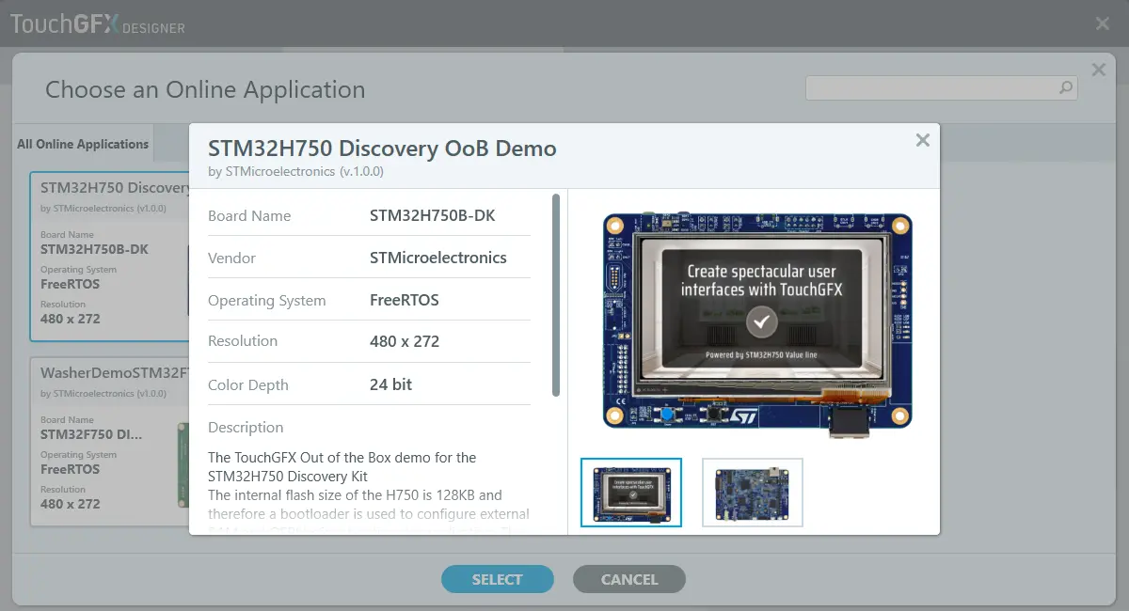Click the Vendor label in details
Screen dimensions: 1129x611
[x=231, y=258]
